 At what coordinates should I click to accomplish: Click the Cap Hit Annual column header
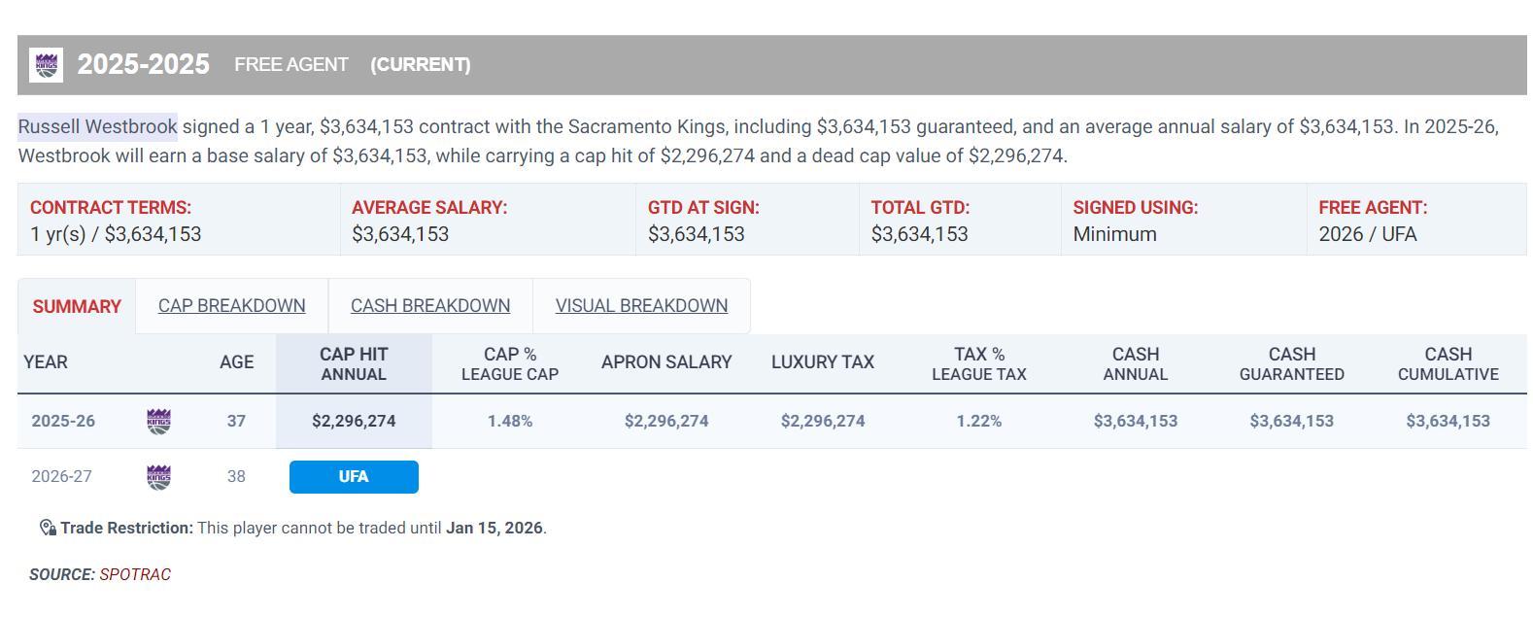(x=354, y=363)
